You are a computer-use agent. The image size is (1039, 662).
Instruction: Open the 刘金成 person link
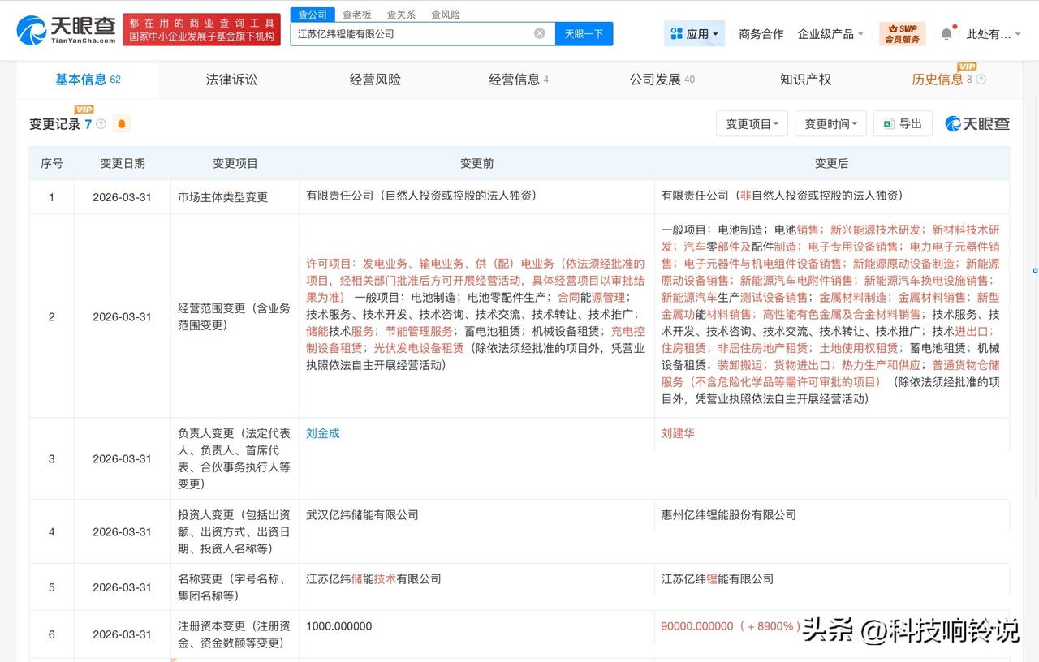pyautogui.click(x=323, y=433)
